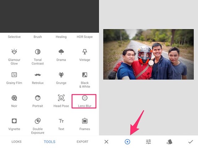Select the Lens Blur tool
Viewport: 198px width, 148px height.
pyautogui.click(x=84, y=101)
